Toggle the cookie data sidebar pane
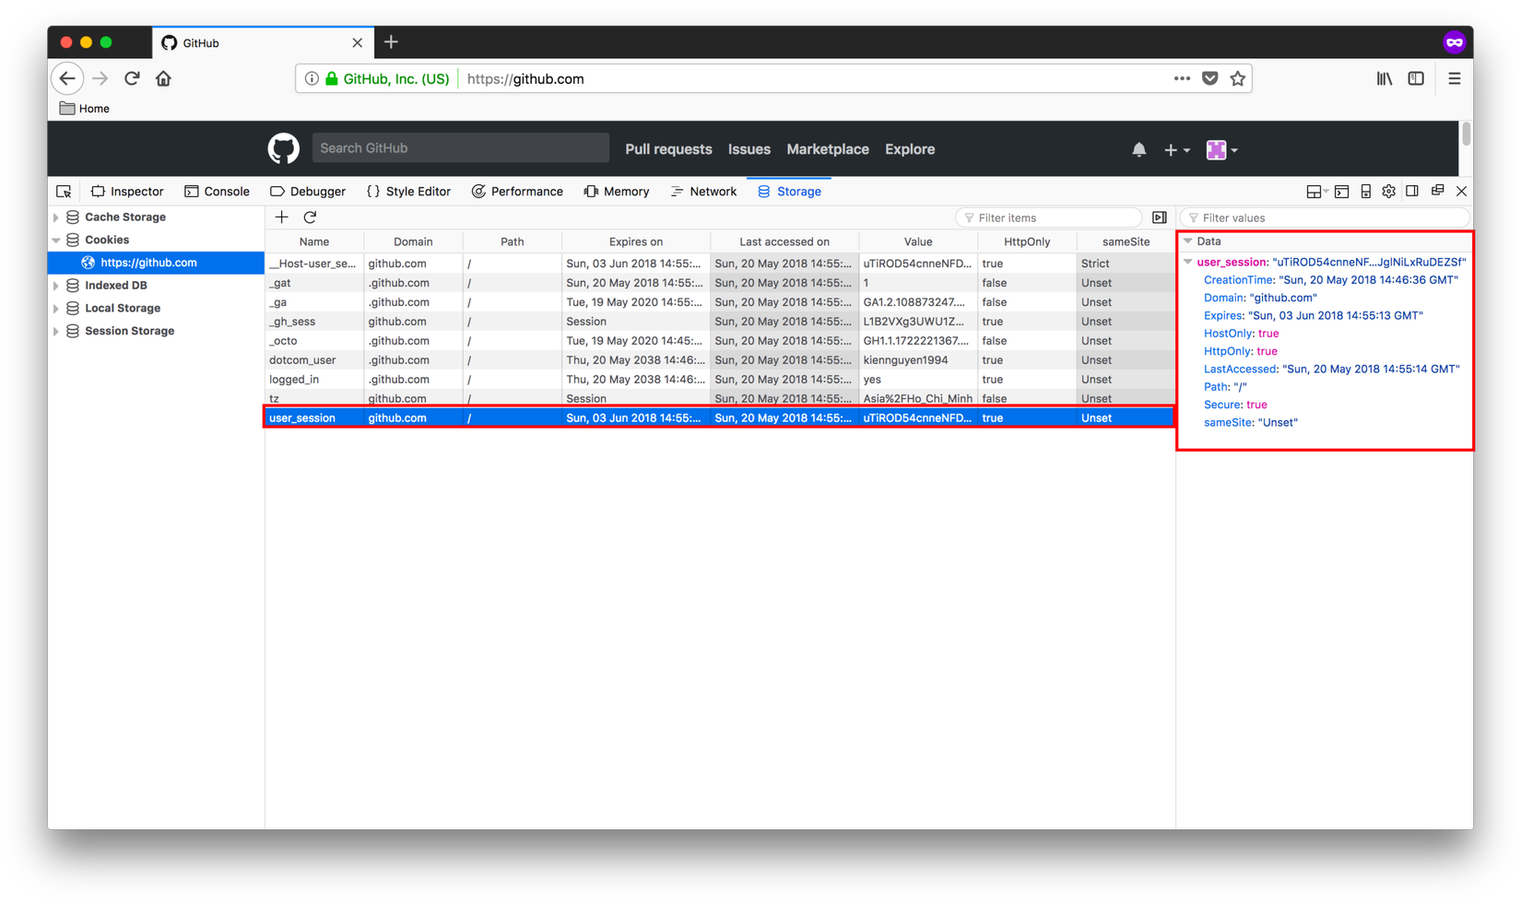 point(1160,217)
